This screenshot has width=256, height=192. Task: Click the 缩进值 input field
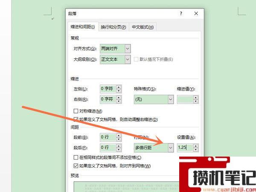tap(185, 99)
